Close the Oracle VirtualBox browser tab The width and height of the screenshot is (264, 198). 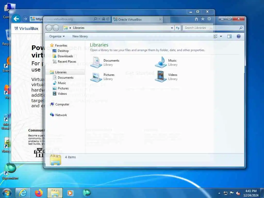[160, 19]
